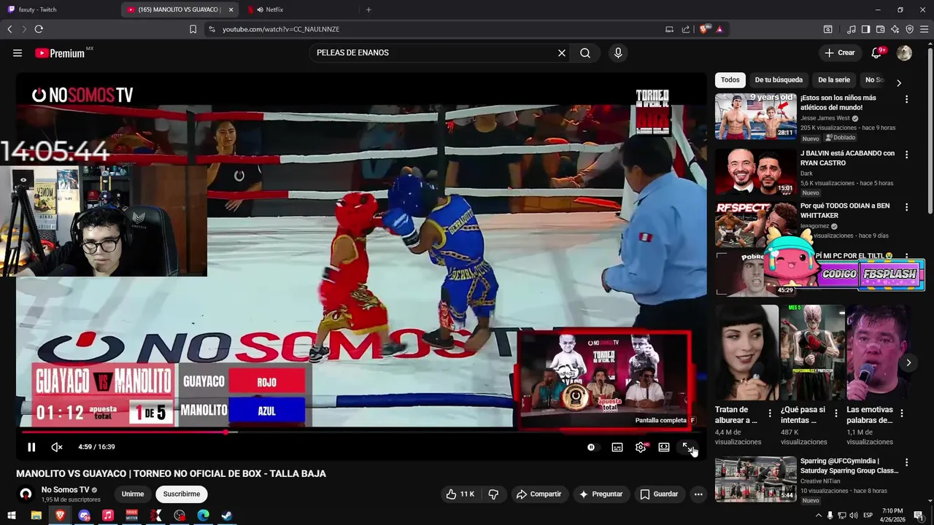This screenshot has width=934, height=525.
Task: Open options for the Tratan de alburear short
Action: pyautogui.click(x=769, y=413)
